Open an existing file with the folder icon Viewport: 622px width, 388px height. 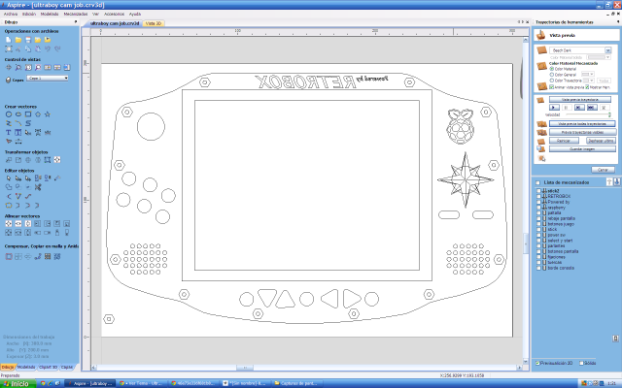18,40
